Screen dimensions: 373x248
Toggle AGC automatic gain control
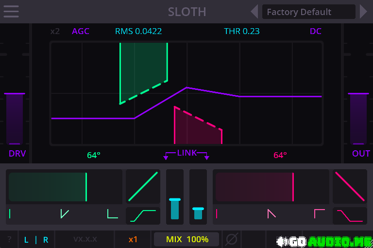coord(81,32)
